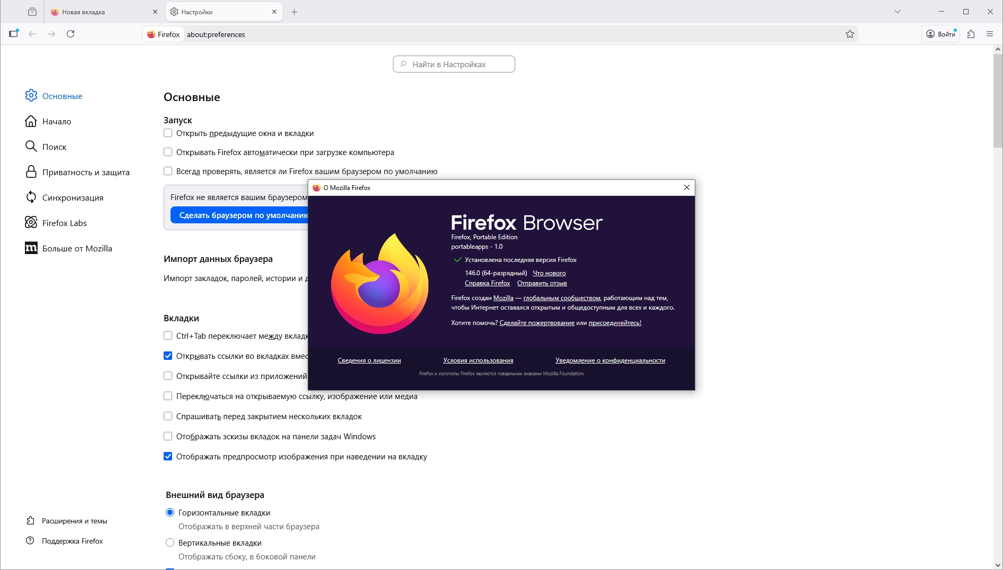Enable Спрашивать перед закрытием нескольких вкладок
Image resolution: width=1003 pixels, height=570 pixels.
click(168, 417)
